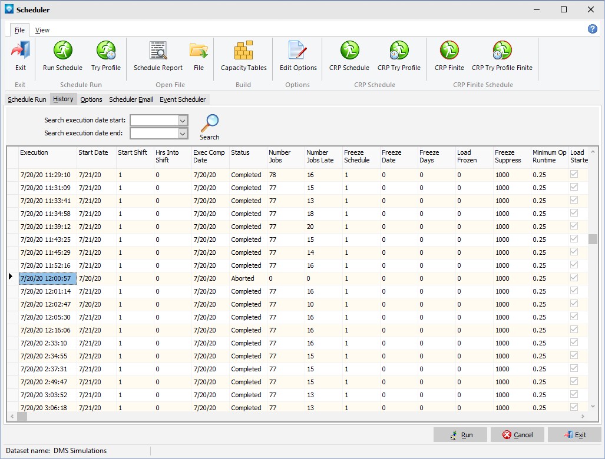Expand the execution date start dropdown
Screen dimensions: 605x459
[x=183, y=120]
